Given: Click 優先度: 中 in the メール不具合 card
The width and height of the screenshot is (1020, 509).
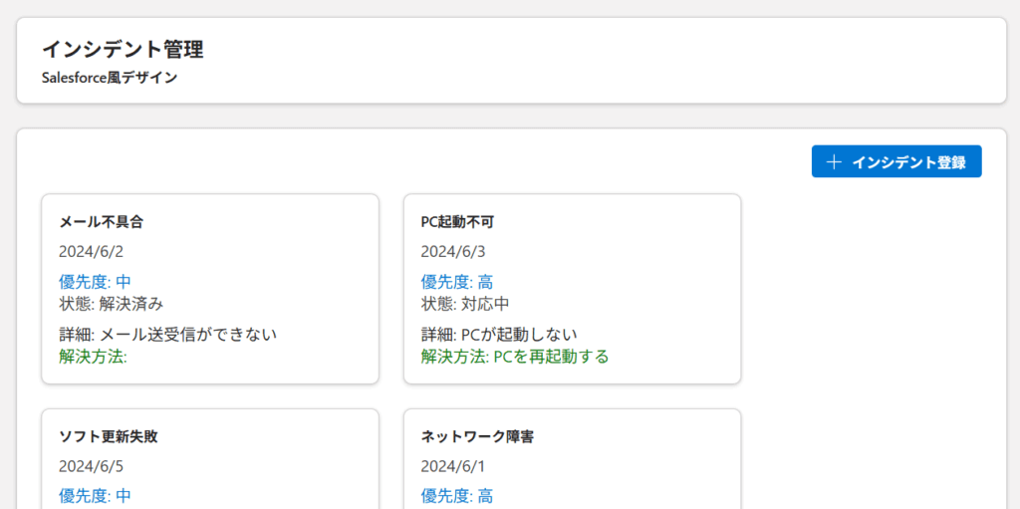Looking at the screenshot, I should (95, 282).
